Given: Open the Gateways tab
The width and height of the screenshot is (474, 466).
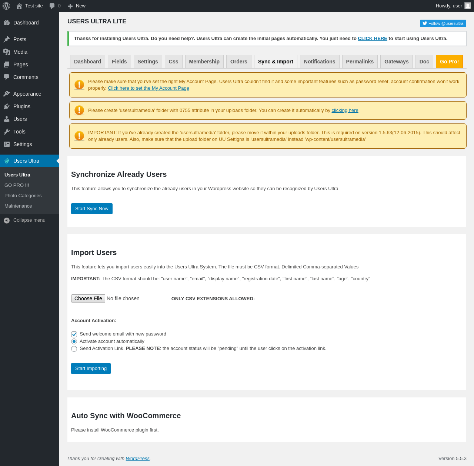Looking at the screenshot, I should (397, 62).
